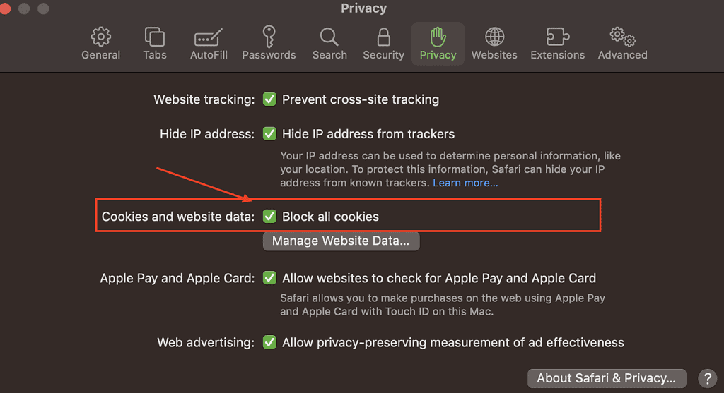Follow the Learn more link
The width and height of the screenshot is (724, 393).
pyautogui.click(x=465, y=183)
